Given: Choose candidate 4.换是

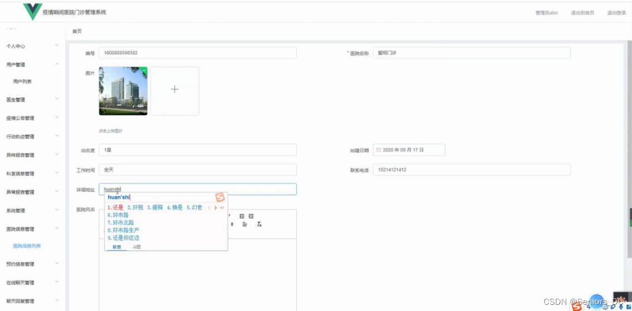Looking at the screenshot, I should 174,208.
